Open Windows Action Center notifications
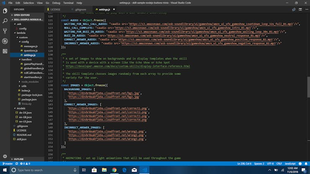310x174 pixels. click(x=304, y=170)
